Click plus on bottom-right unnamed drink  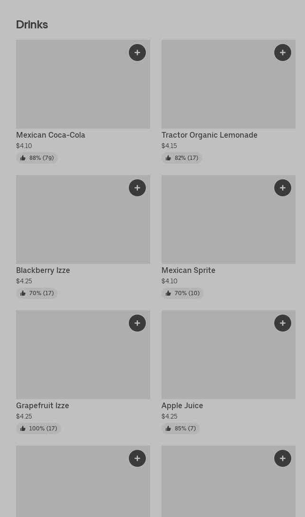[x=283, y=458]
